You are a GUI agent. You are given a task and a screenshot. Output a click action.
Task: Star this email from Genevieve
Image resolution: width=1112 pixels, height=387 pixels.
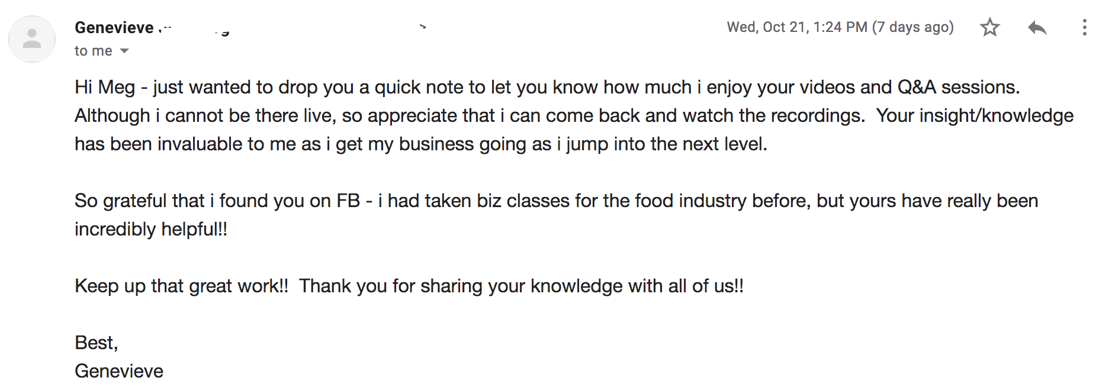tap(989, 27)
